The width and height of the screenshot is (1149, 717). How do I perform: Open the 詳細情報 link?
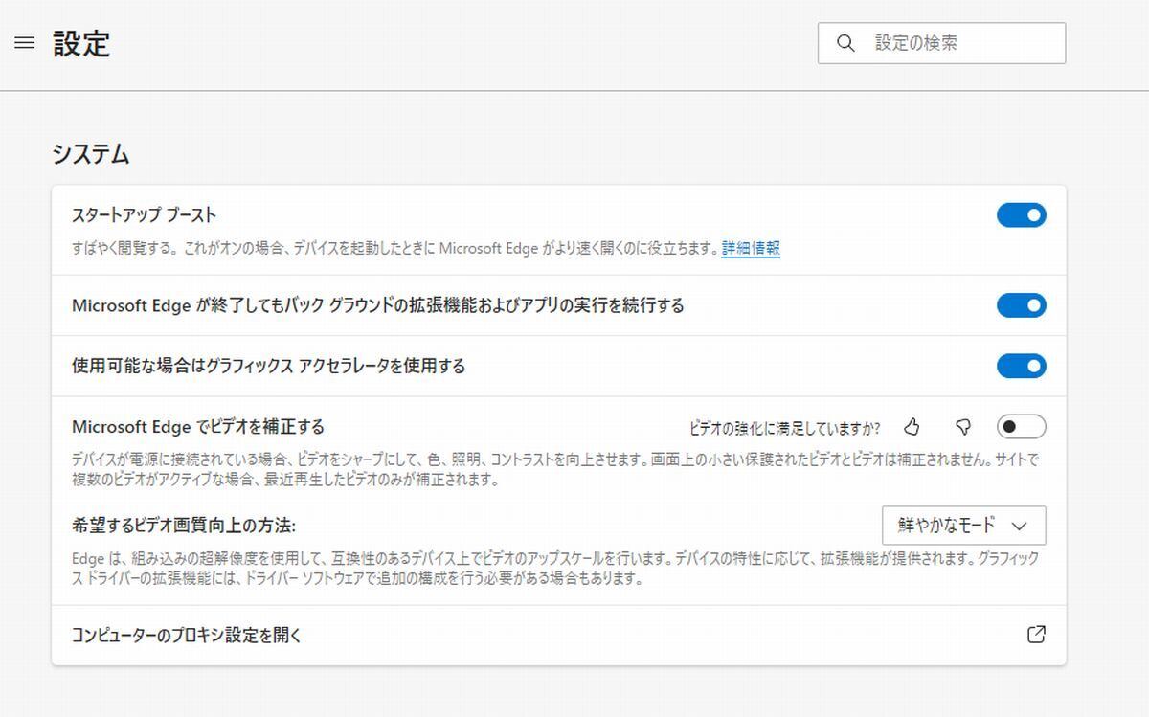click(x=751, y=248)
